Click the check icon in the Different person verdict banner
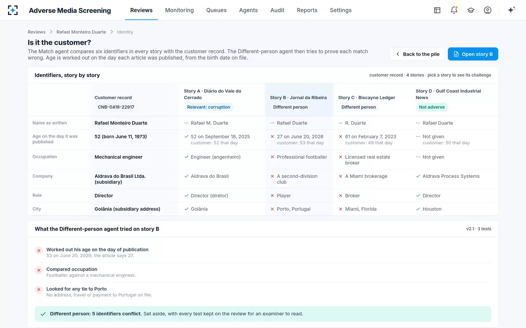Screen dimensions: 526x328 (43, 314)
